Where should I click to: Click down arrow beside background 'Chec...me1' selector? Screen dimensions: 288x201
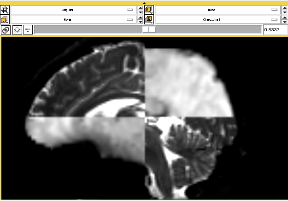click(284, 22)
